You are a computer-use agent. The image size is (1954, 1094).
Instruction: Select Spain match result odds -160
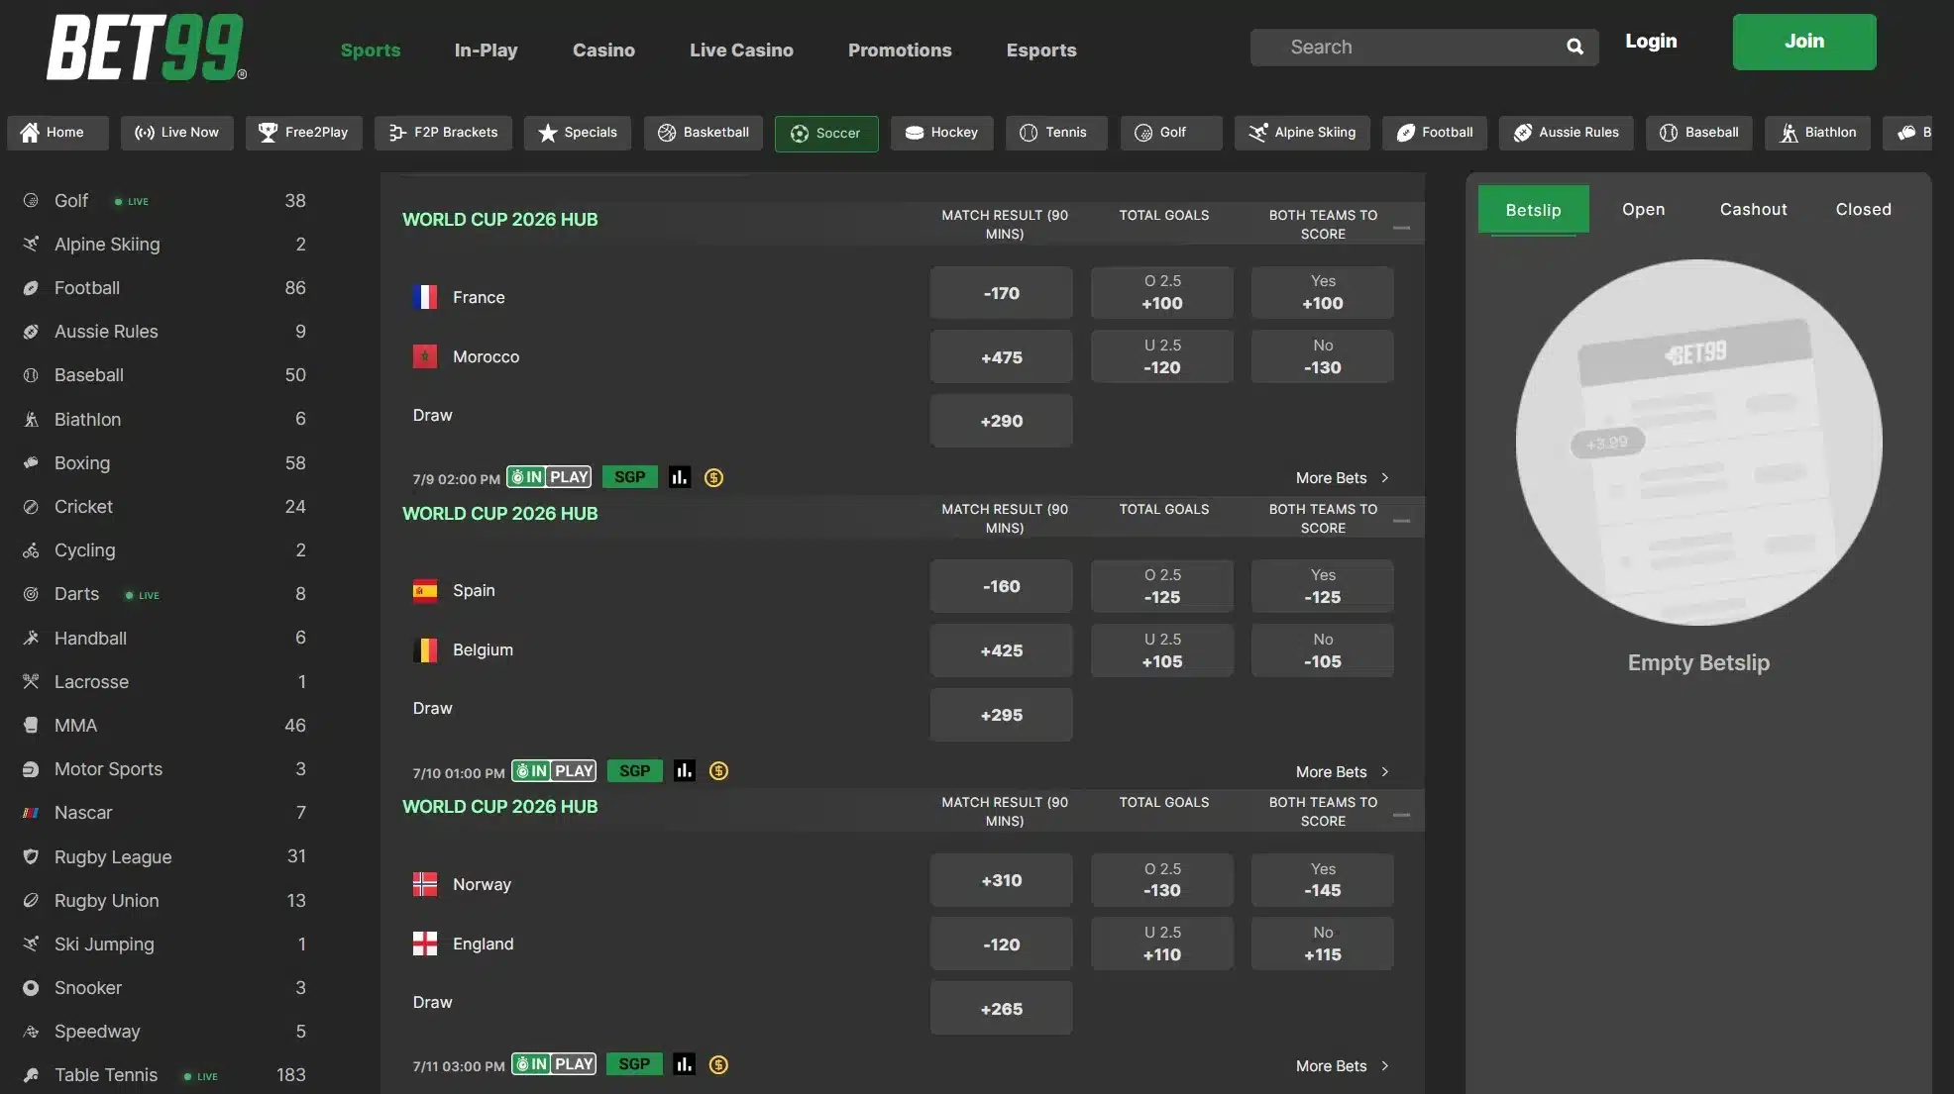pyautogui.click(x=1001, y=586)
